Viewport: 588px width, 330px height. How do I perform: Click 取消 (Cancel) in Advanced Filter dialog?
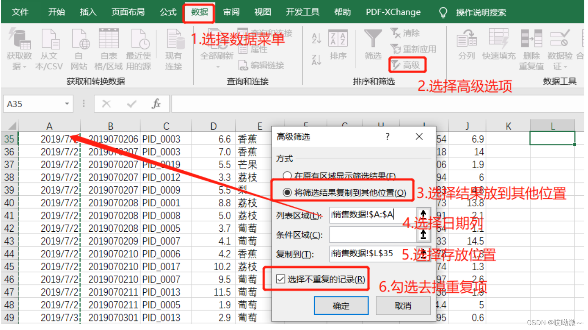click(403, 305)
